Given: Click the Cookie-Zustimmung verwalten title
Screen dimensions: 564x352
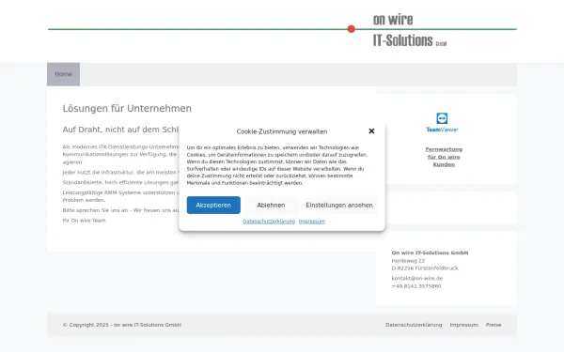Looking at the screenshot, I should 282,131.
